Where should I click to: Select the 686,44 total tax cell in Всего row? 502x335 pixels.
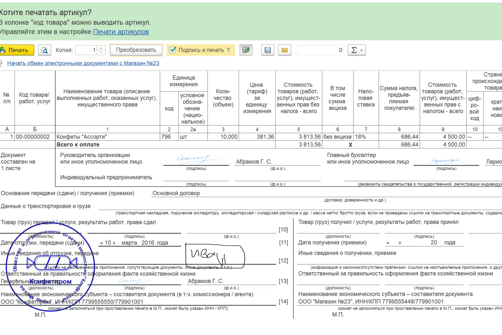[x=399, y=145]
